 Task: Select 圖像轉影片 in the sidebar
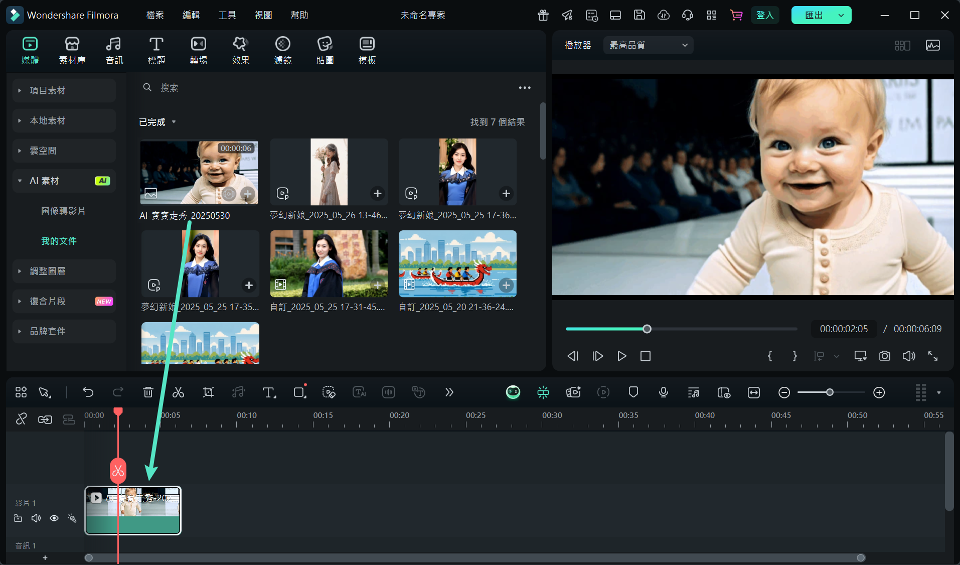coord(63,211)
